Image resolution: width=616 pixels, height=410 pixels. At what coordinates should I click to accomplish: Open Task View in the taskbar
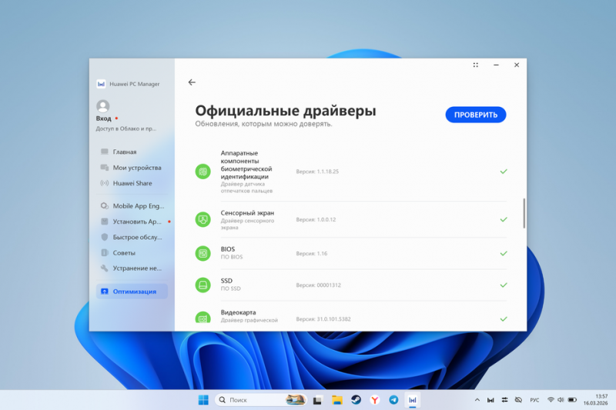coord(317,400)
